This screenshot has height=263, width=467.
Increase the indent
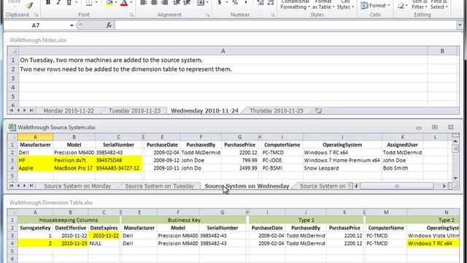click(187, 3)
